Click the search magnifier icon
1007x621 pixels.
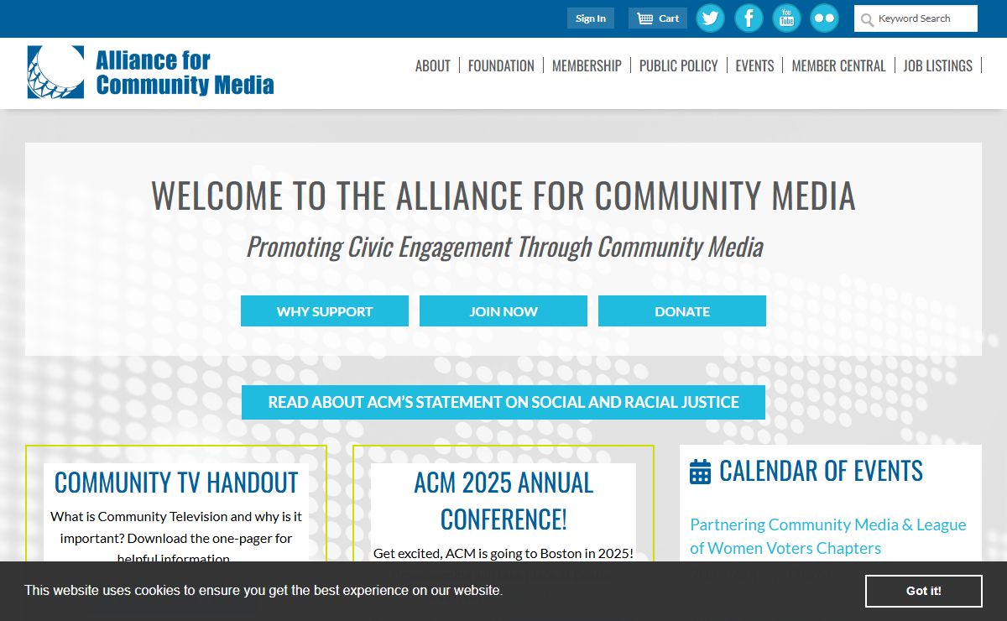coord(867,19)
